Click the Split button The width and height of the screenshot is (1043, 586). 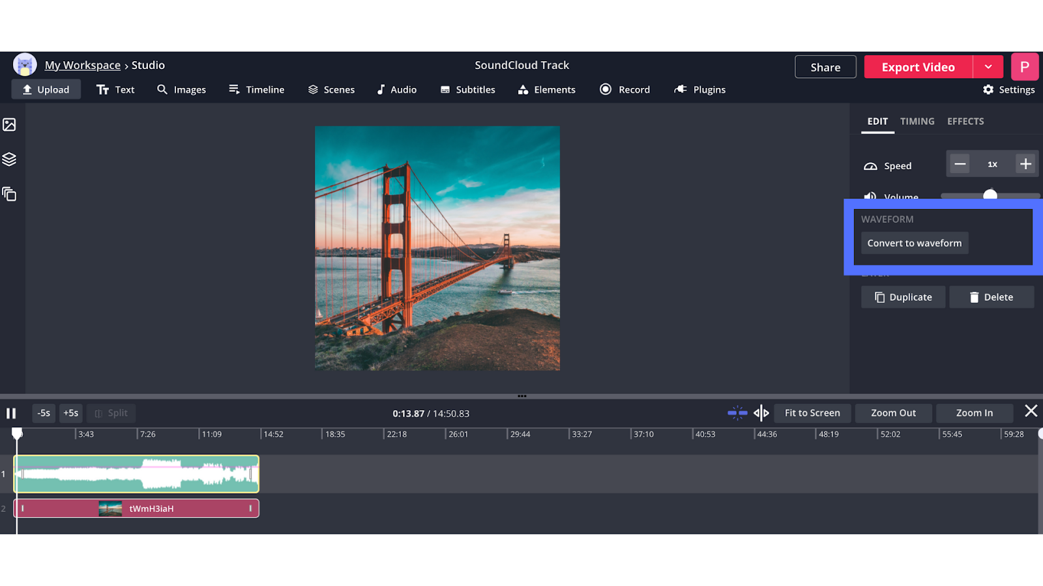(x=111, y=413)
